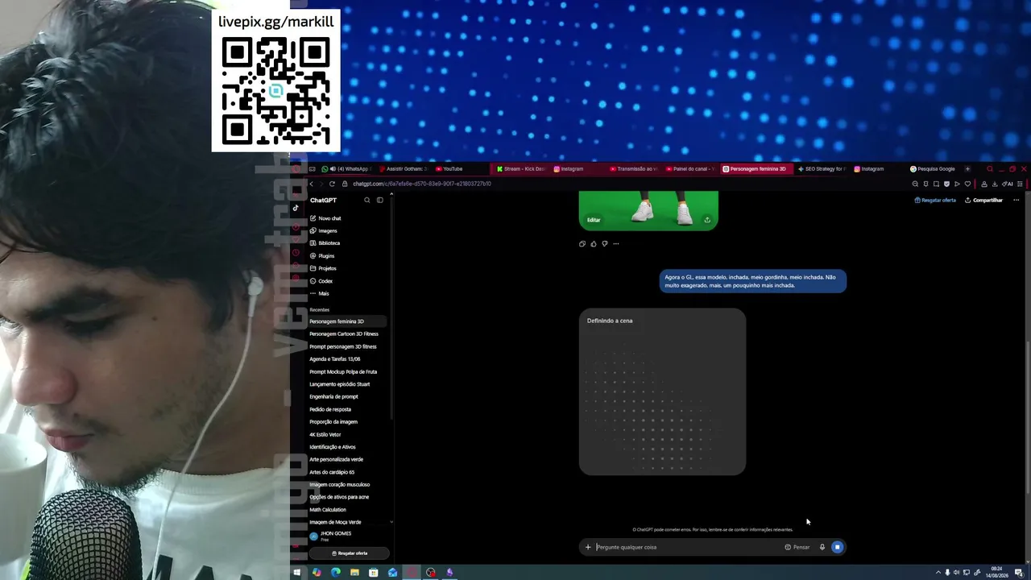
Task: Switch to the Pesquisa Google tab
Action: 933,169
